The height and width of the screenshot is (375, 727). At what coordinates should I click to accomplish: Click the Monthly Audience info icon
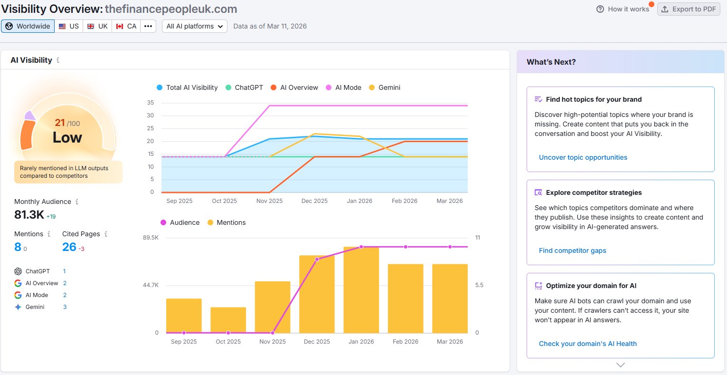77,202
